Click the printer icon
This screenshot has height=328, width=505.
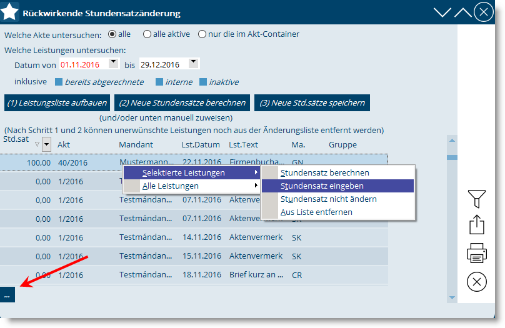(476, 254)
